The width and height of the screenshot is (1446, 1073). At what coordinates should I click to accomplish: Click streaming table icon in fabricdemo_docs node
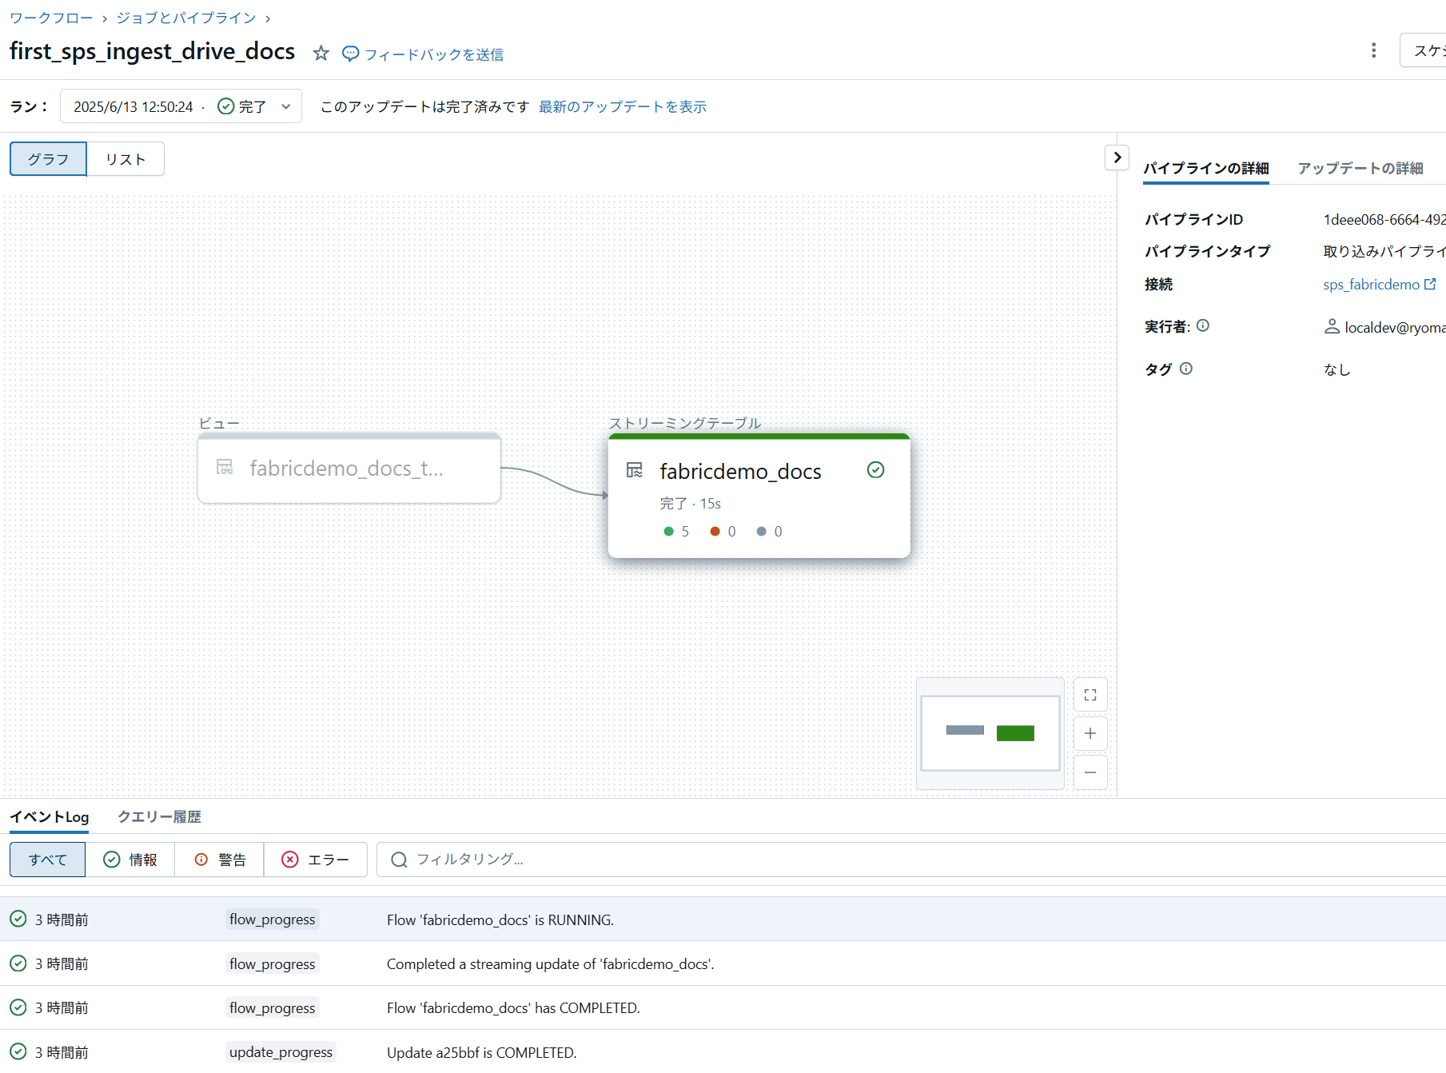click(x=635, y=470)
